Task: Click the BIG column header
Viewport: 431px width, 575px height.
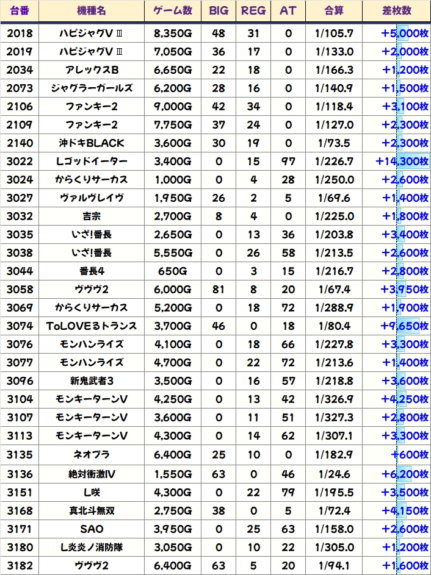Action: coord(219,11)
